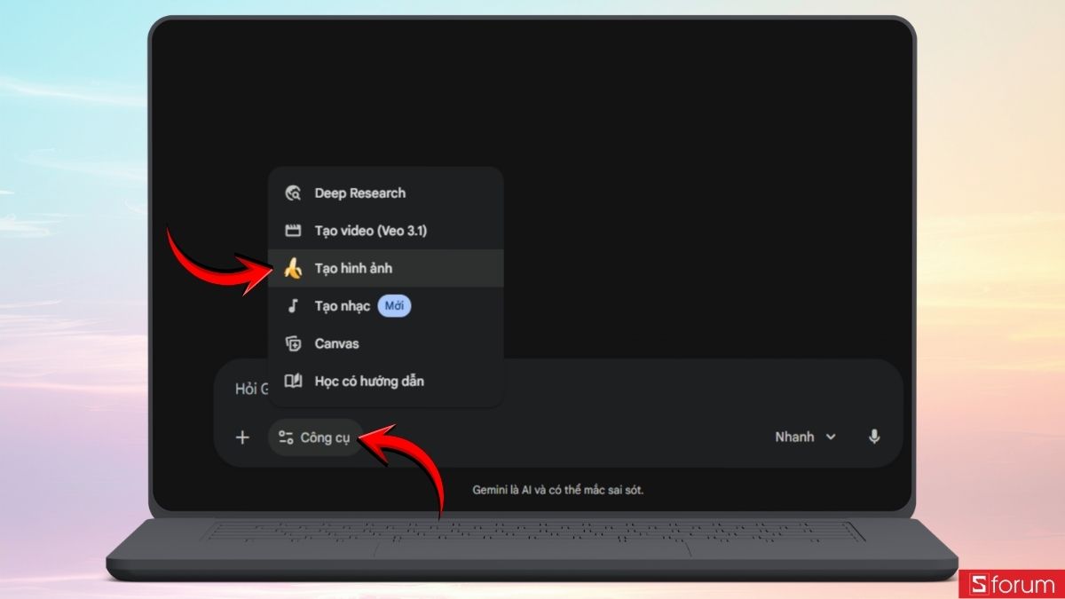Choose Tạo video (Veo 3.1) option
1065x599 pixels.
coord(386,231)
